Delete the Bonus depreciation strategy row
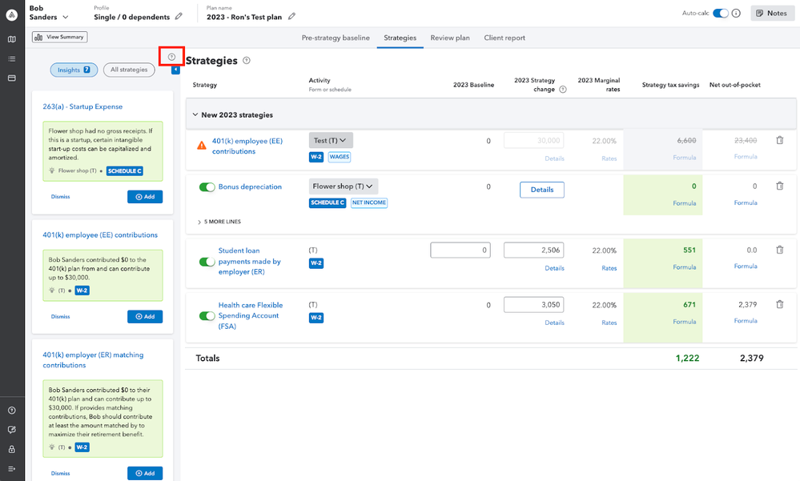The width and height of the screenshot is (800, 481). tap(780, 186)
